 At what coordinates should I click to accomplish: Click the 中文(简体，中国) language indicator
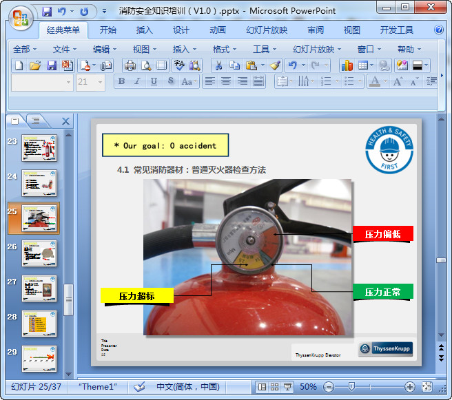188,386
